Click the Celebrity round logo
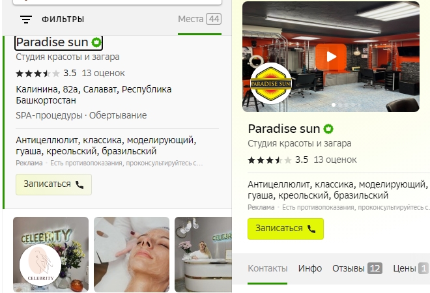 (x=40, y=265)
